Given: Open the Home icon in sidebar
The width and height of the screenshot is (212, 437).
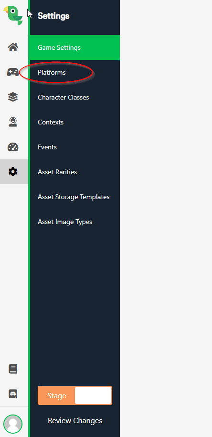Looking at the screenshot, I should pos(13,47).
